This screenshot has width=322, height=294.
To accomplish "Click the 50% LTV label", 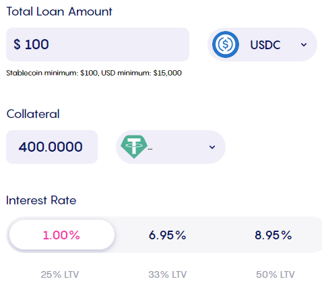I will pyautogui.click(x=276, y=274).
